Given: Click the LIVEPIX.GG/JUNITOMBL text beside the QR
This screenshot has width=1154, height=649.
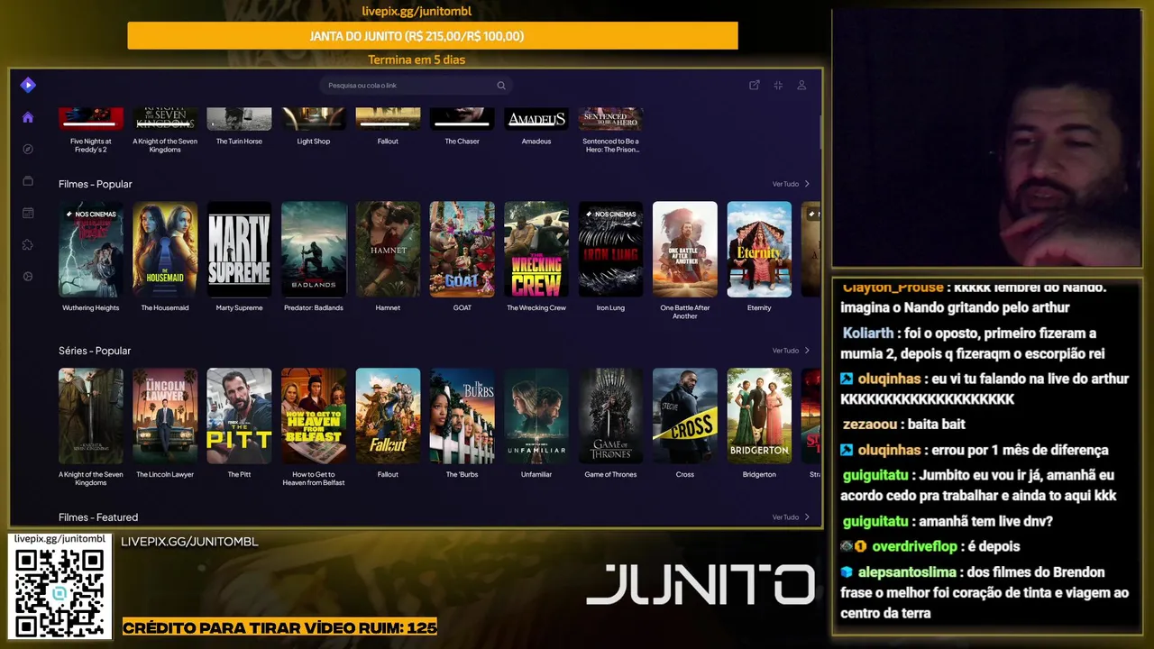Looking at the screenshot, I should point(189,542).
